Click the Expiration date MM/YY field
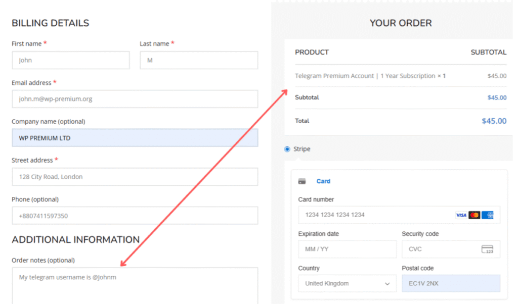 [x=347, y=249]
